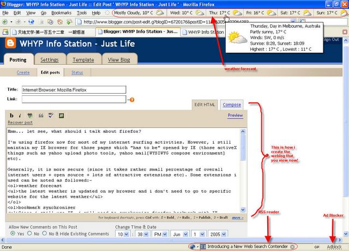The image size is (349, 251).
Task: Click the Mostly Cloudy current weather item
Action: (x=139, y=13)
